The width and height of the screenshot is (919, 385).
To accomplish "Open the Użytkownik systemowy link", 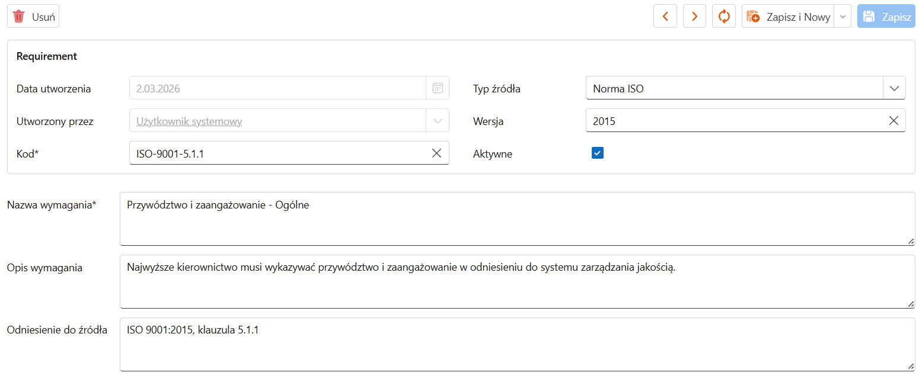I will click(x=189, y=121).
